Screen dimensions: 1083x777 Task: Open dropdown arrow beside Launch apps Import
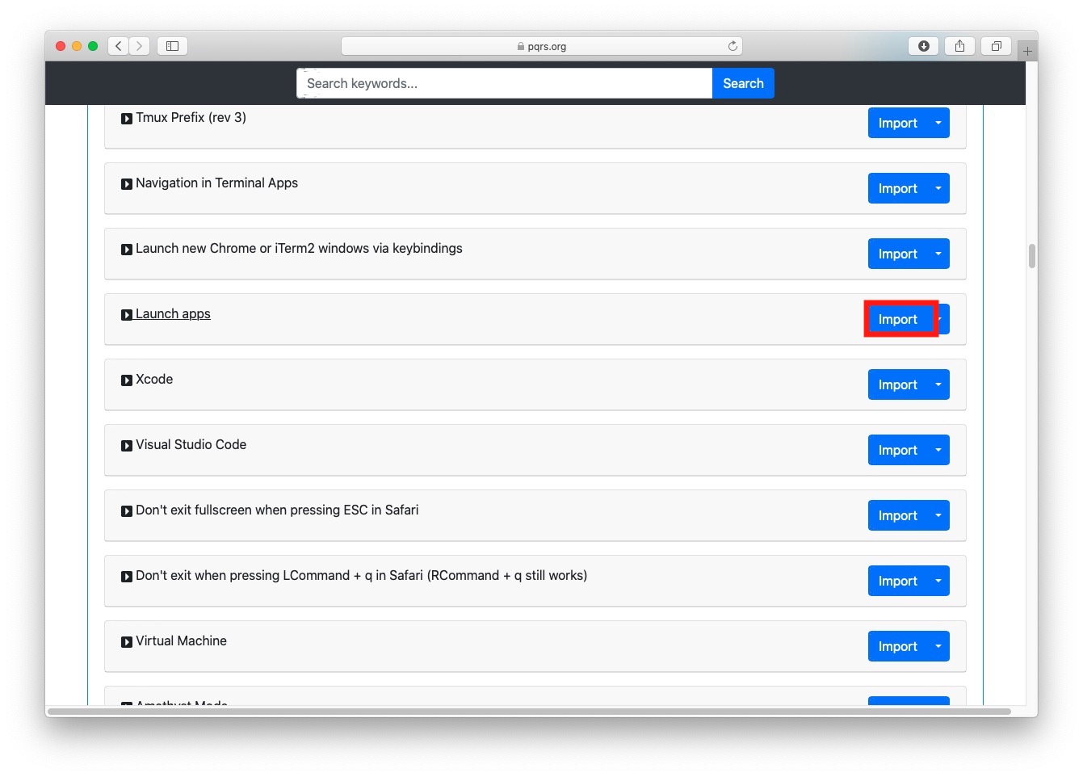tap(942, 319)
